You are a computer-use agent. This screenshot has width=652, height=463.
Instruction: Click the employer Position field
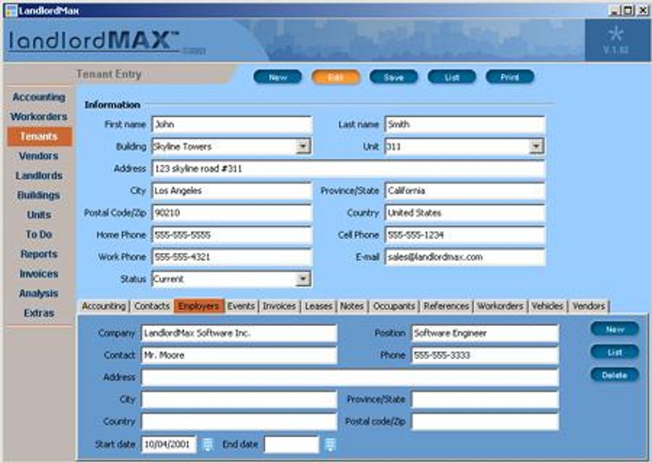coord(485,333)
